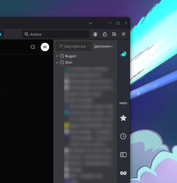Open the Extensions puzzle icon
The image size is (177, 183).
tap(105, 34)
